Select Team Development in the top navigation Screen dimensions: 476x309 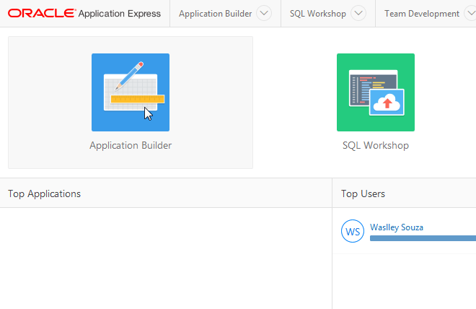pos(422,14)
